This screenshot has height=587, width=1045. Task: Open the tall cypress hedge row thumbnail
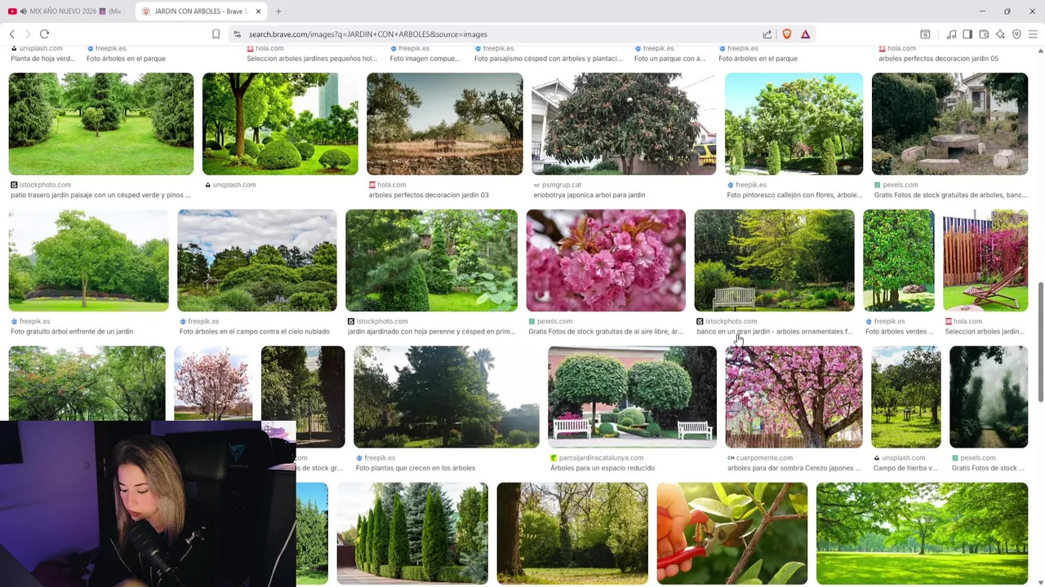412,533
